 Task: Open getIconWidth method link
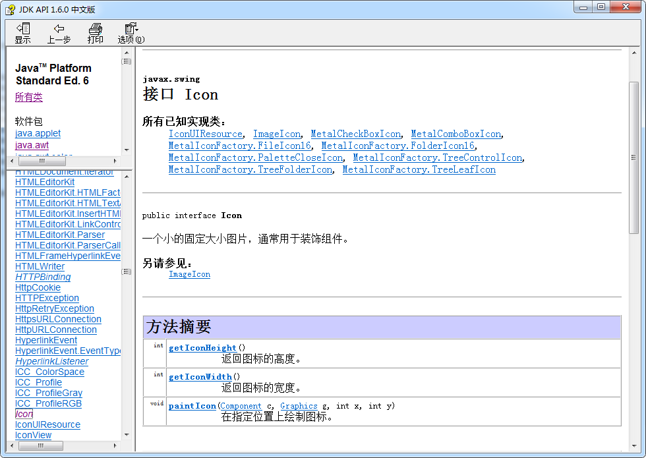click(x=200, y=377)
